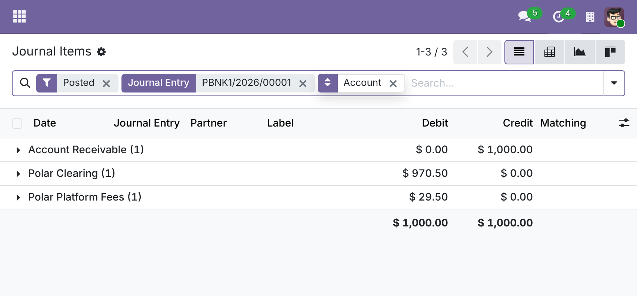Open the apps grid home menu

coord(19,16)
